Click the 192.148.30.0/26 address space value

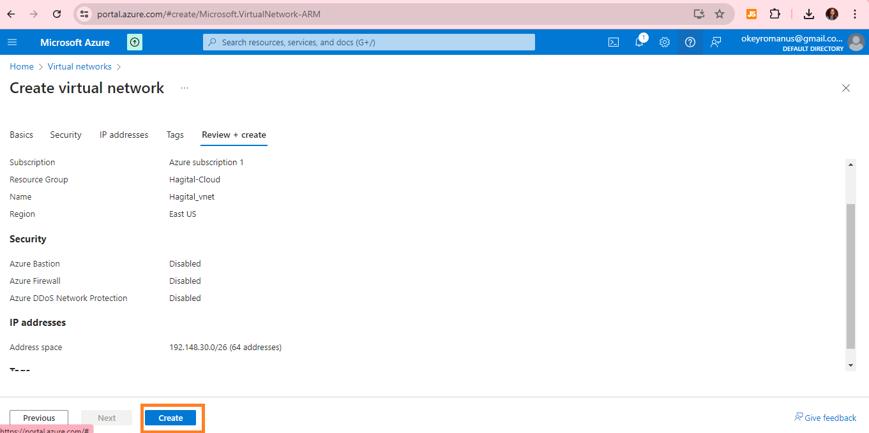tap(225, 347)
